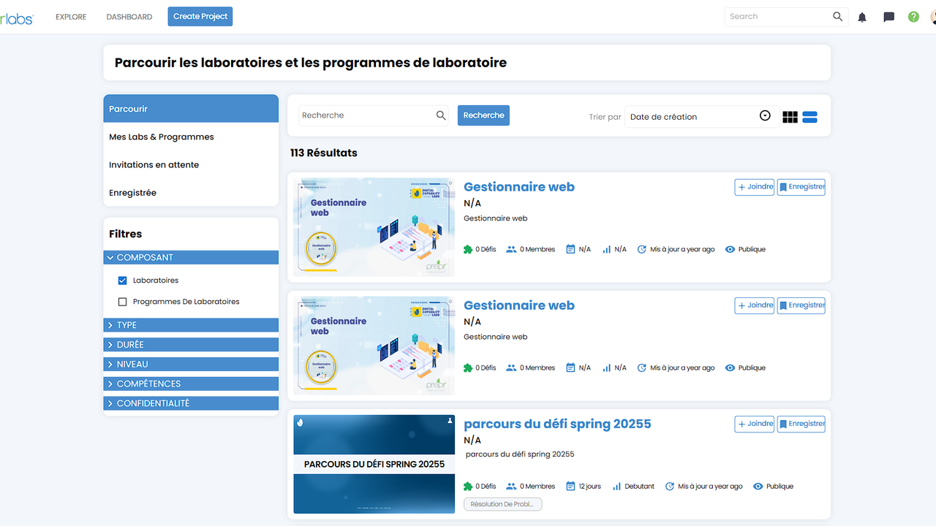This screenshot has width=936, height=526.
Task: Open PARCOURS DU DÉFI SPRING 20255 thumbnail
Action: (x=374, y=464)
